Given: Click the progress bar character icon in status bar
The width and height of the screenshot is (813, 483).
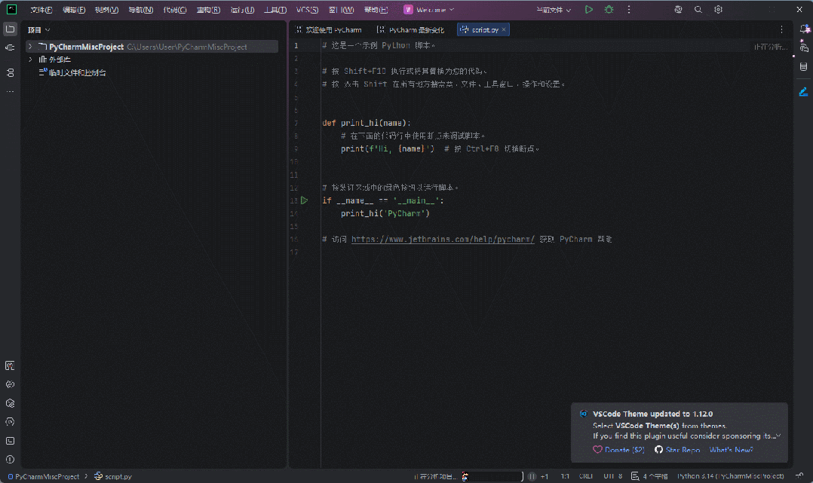Looking at the screenshot, I should point(465,476).
